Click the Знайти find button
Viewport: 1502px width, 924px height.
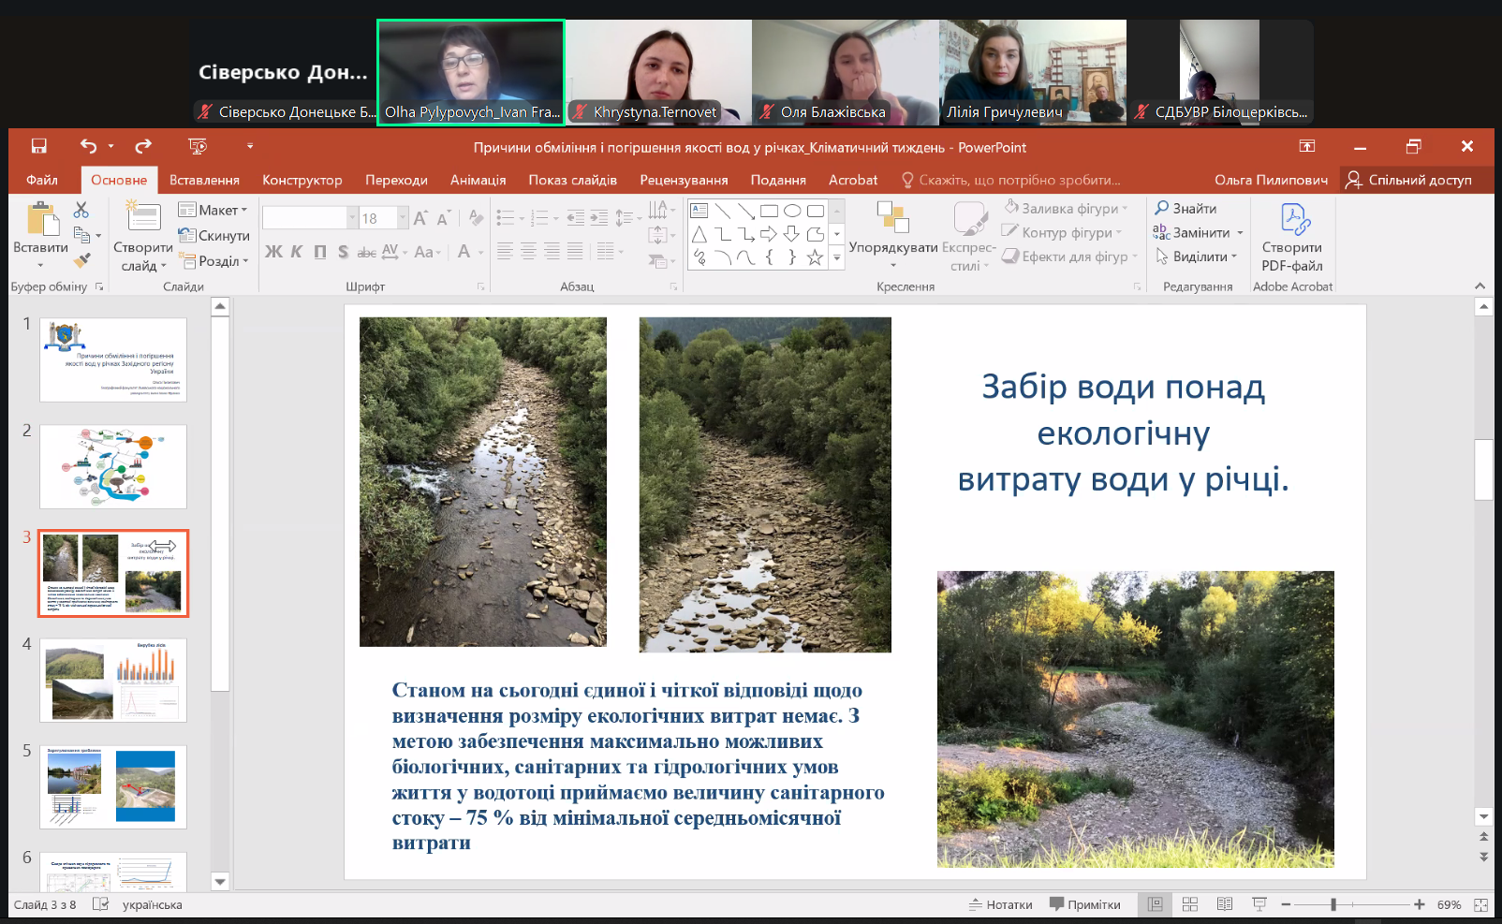pyautogui.click(x=1185, y=208)
